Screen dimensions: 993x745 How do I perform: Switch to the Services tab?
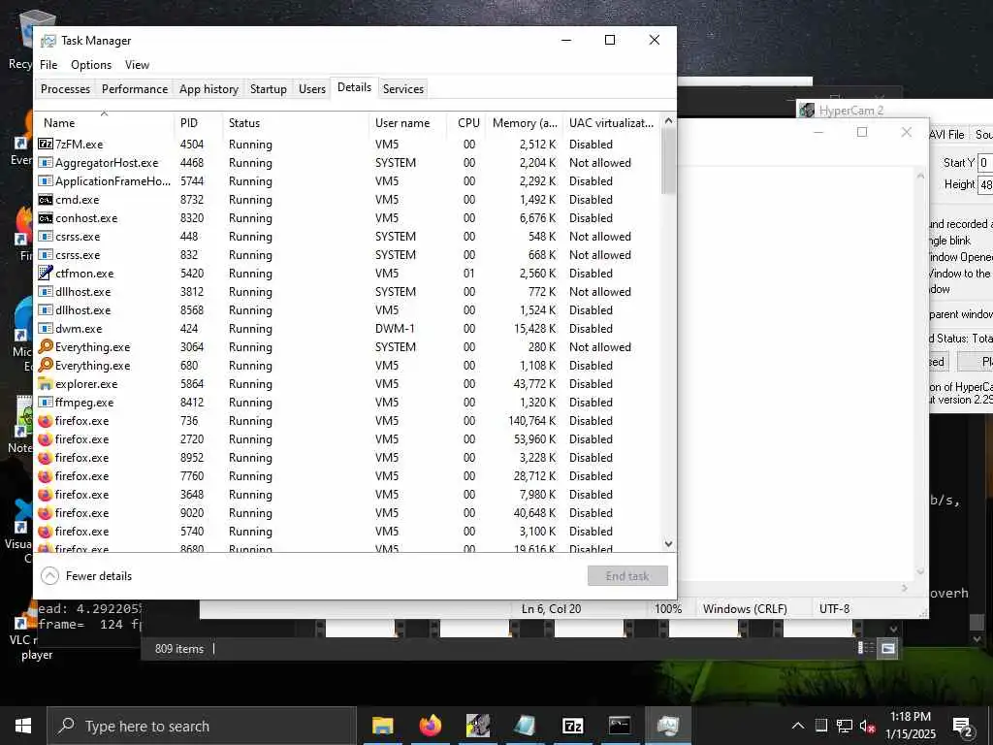point(402,88)
